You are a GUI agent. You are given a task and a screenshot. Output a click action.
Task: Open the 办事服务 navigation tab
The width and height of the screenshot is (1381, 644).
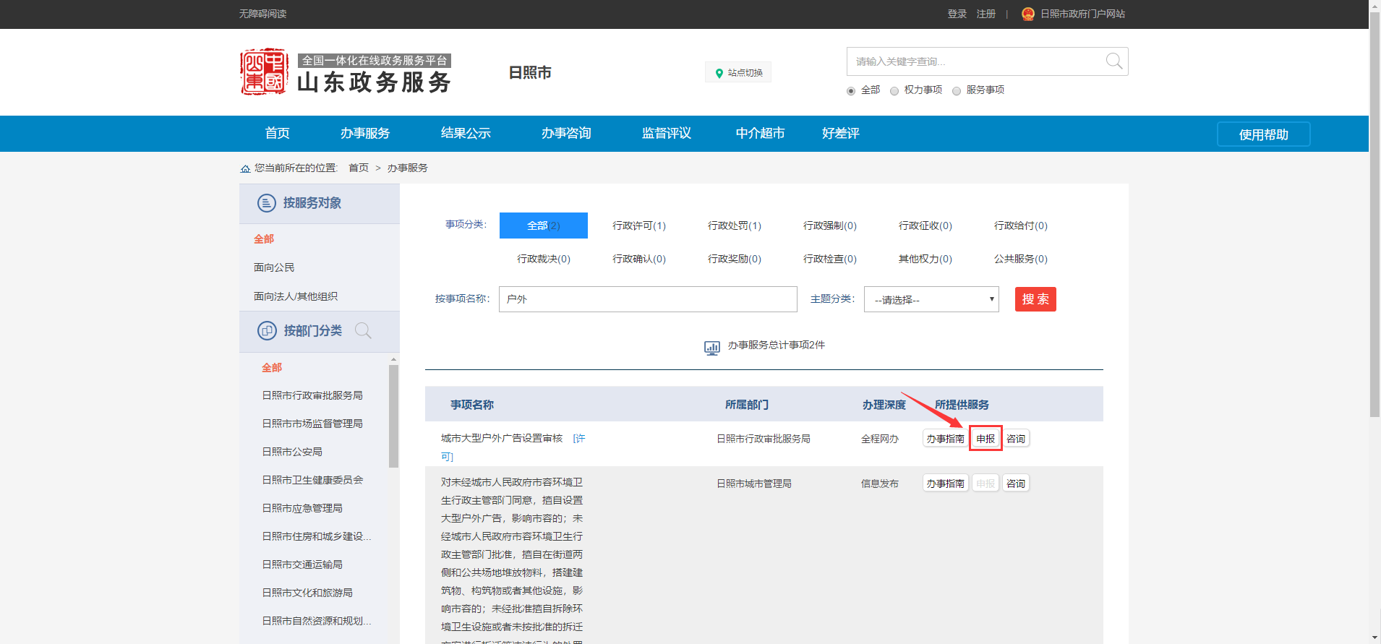pos(365,134)
